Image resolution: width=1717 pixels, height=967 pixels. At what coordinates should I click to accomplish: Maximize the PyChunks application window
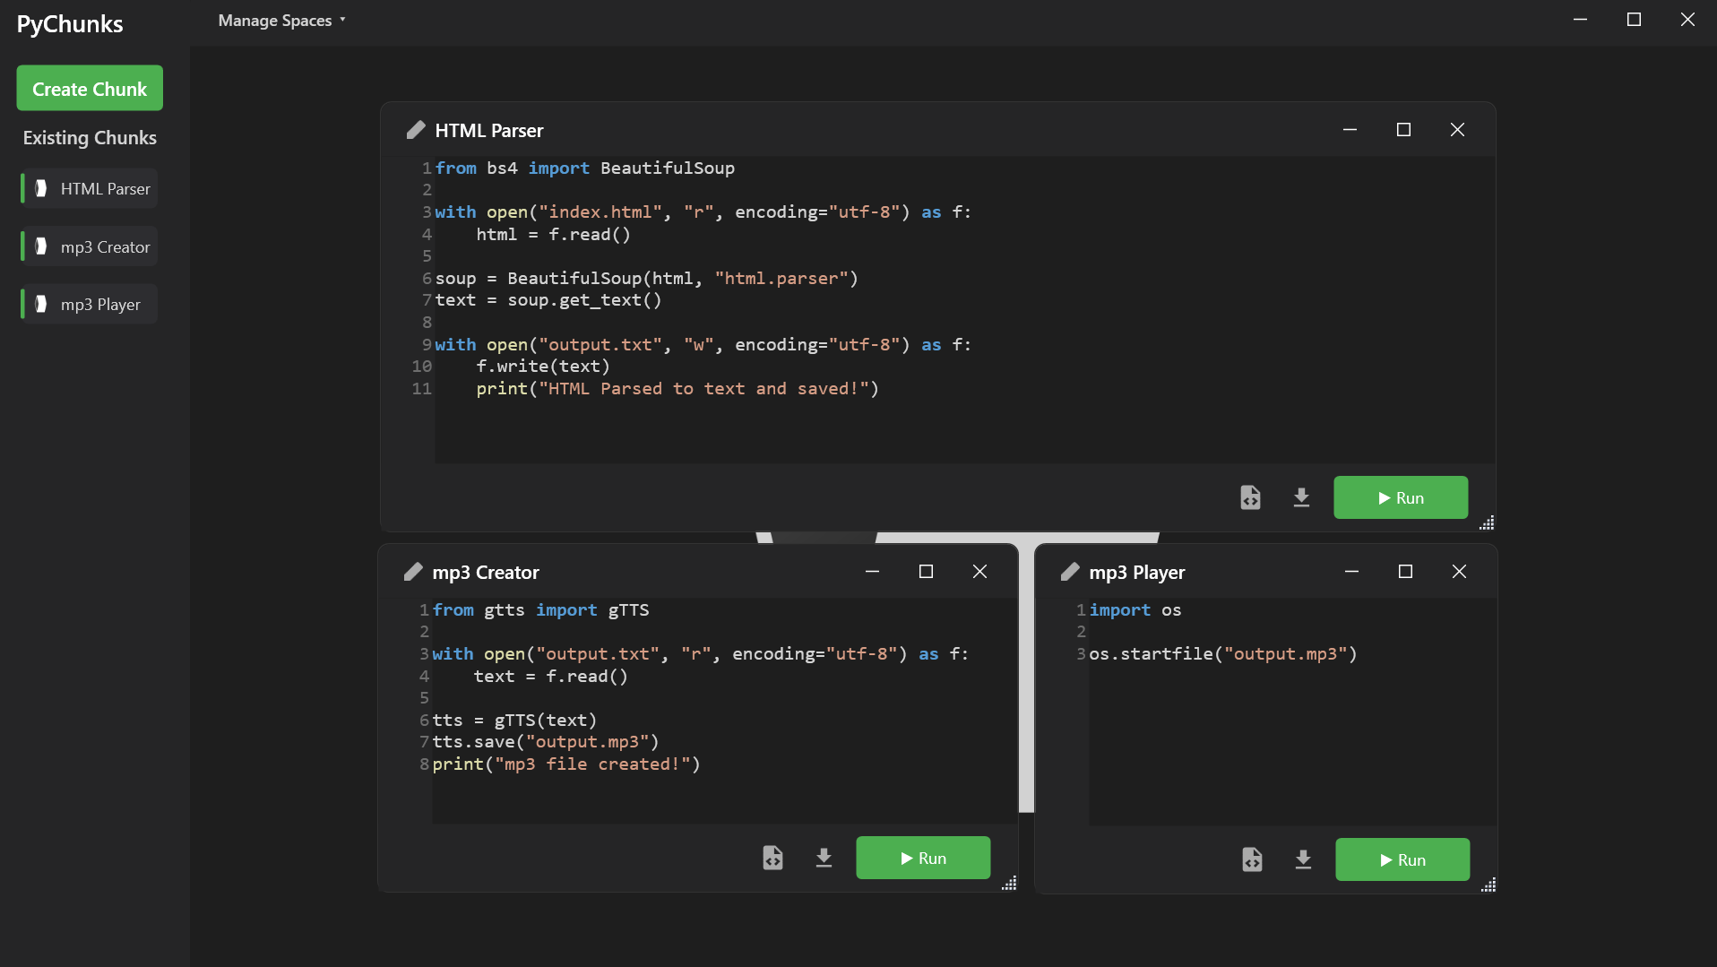[x=1634, y=20]
